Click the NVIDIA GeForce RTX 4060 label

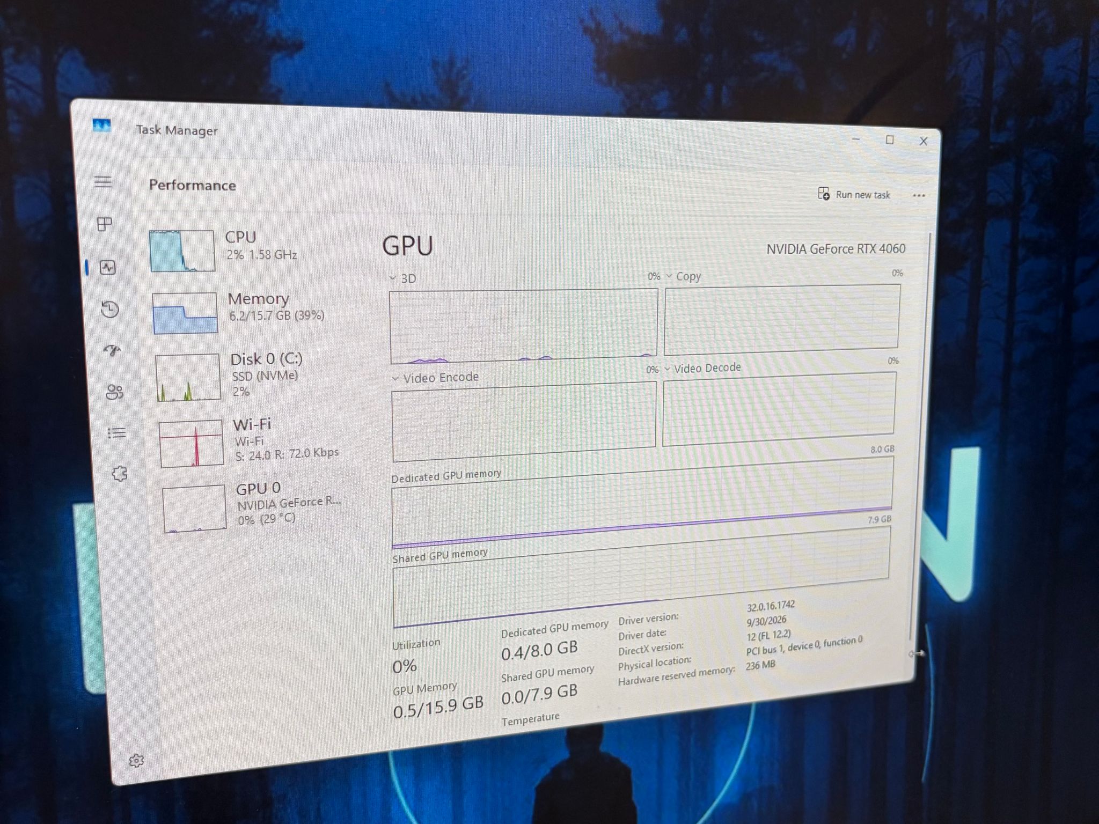[836, 249]
